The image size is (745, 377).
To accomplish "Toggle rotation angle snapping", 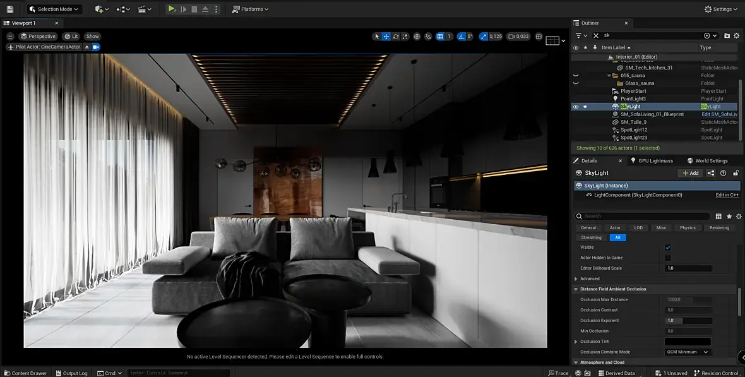I will [x=462, y=37].
